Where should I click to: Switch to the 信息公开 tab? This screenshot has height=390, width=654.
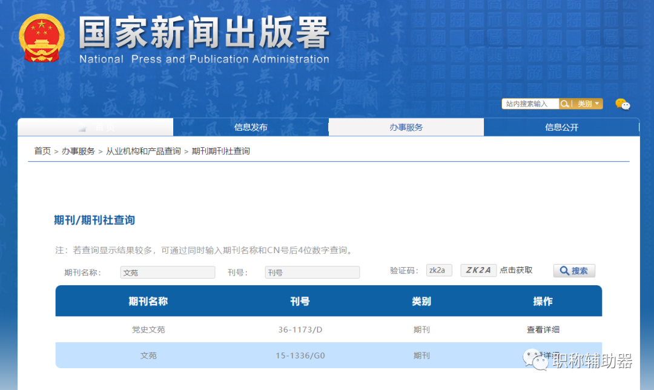[561, 127]
